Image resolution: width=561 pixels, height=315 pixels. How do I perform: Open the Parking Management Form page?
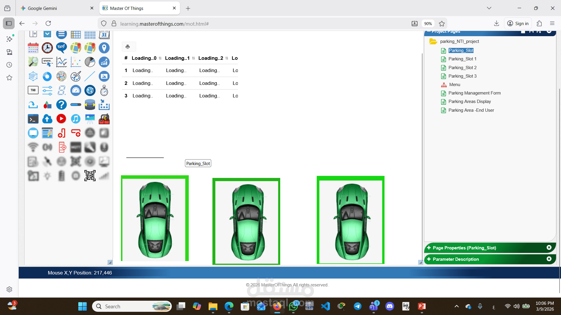coord(475,93)
